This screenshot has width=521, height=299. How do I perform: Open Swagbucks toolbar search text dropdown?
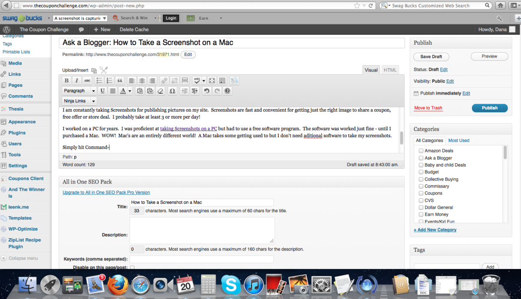click(105, 18)
